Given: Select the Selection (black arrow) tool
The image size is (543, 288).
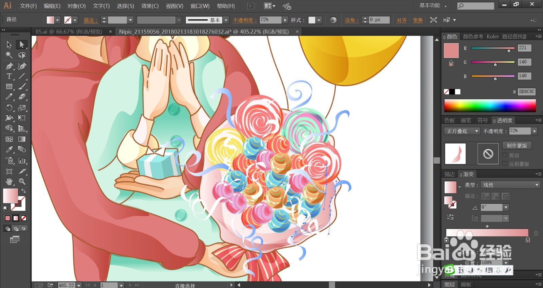Looking at the screenshot, I should 9,44.
